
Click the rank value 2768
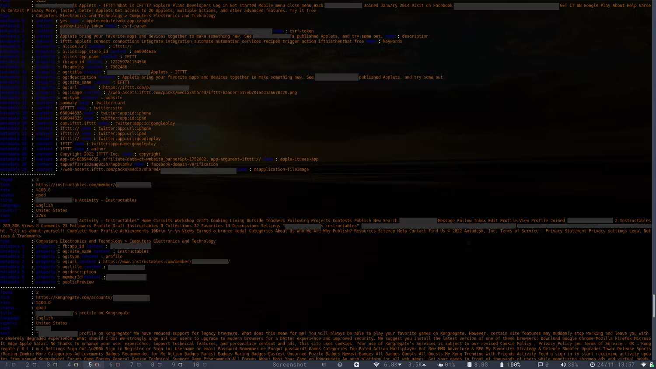[x=41, y=216]
